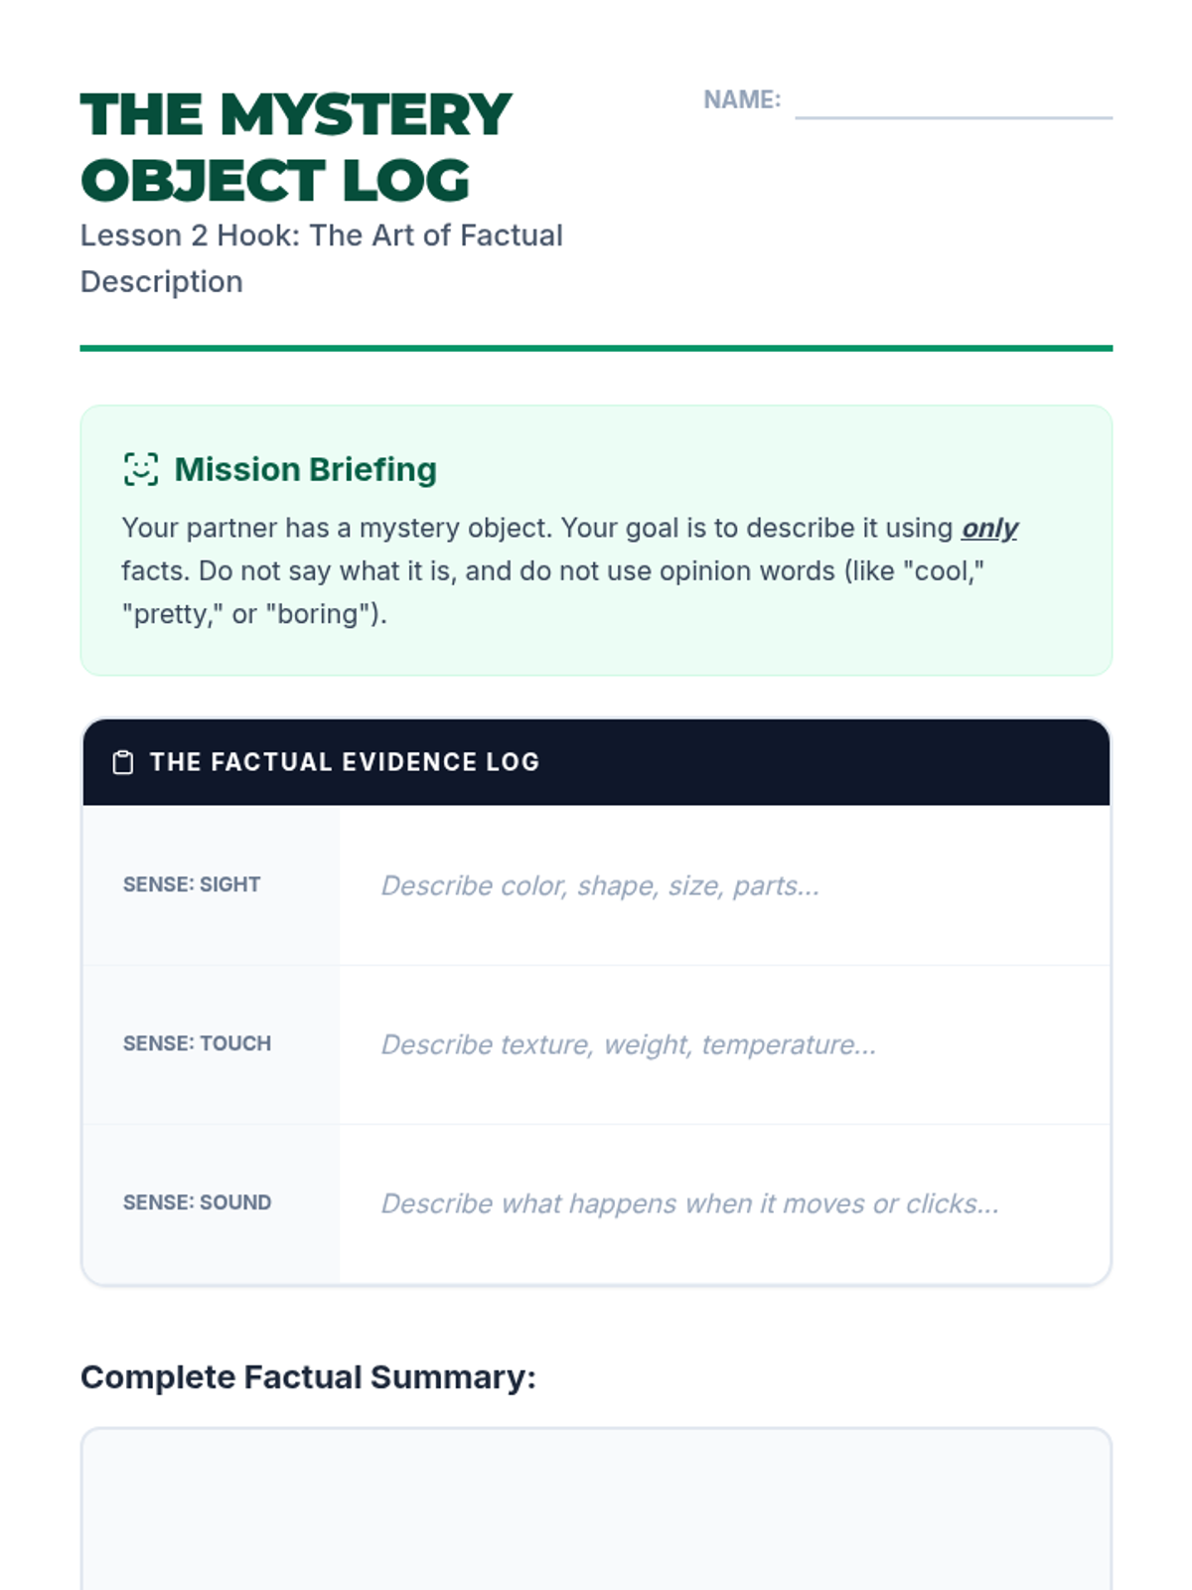Viewport: 1192px width, 1590px height.
Task: Select the "SENSE: SOUND" row label
Action: pyautogui.click(x=197, y=1202)
